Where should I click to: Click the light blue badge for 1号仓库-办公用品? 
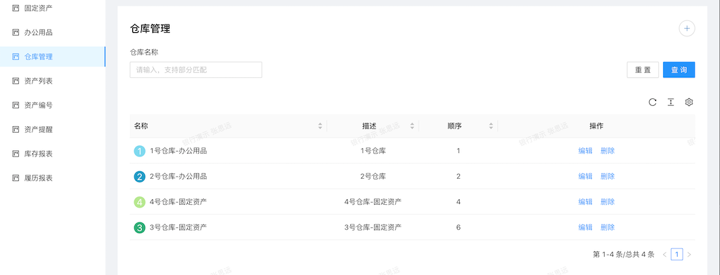point(140,151)
